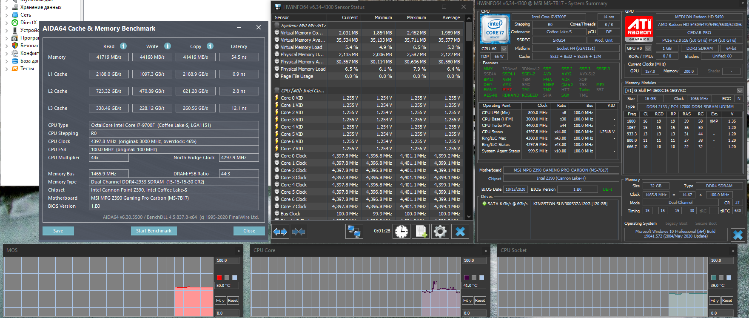Expand the Сеть tree node
The height and width of the screenshot is (318, 749).
tap(6, 15)
